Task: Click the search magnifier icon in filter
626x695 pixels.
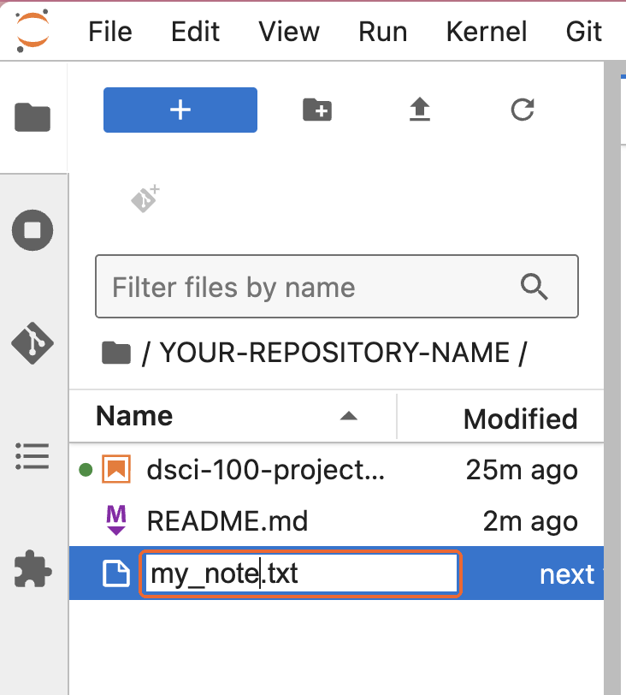Action: (534, 287)
